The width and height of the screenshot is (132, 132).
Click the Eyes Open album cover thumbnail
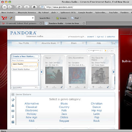pos(100,75)
